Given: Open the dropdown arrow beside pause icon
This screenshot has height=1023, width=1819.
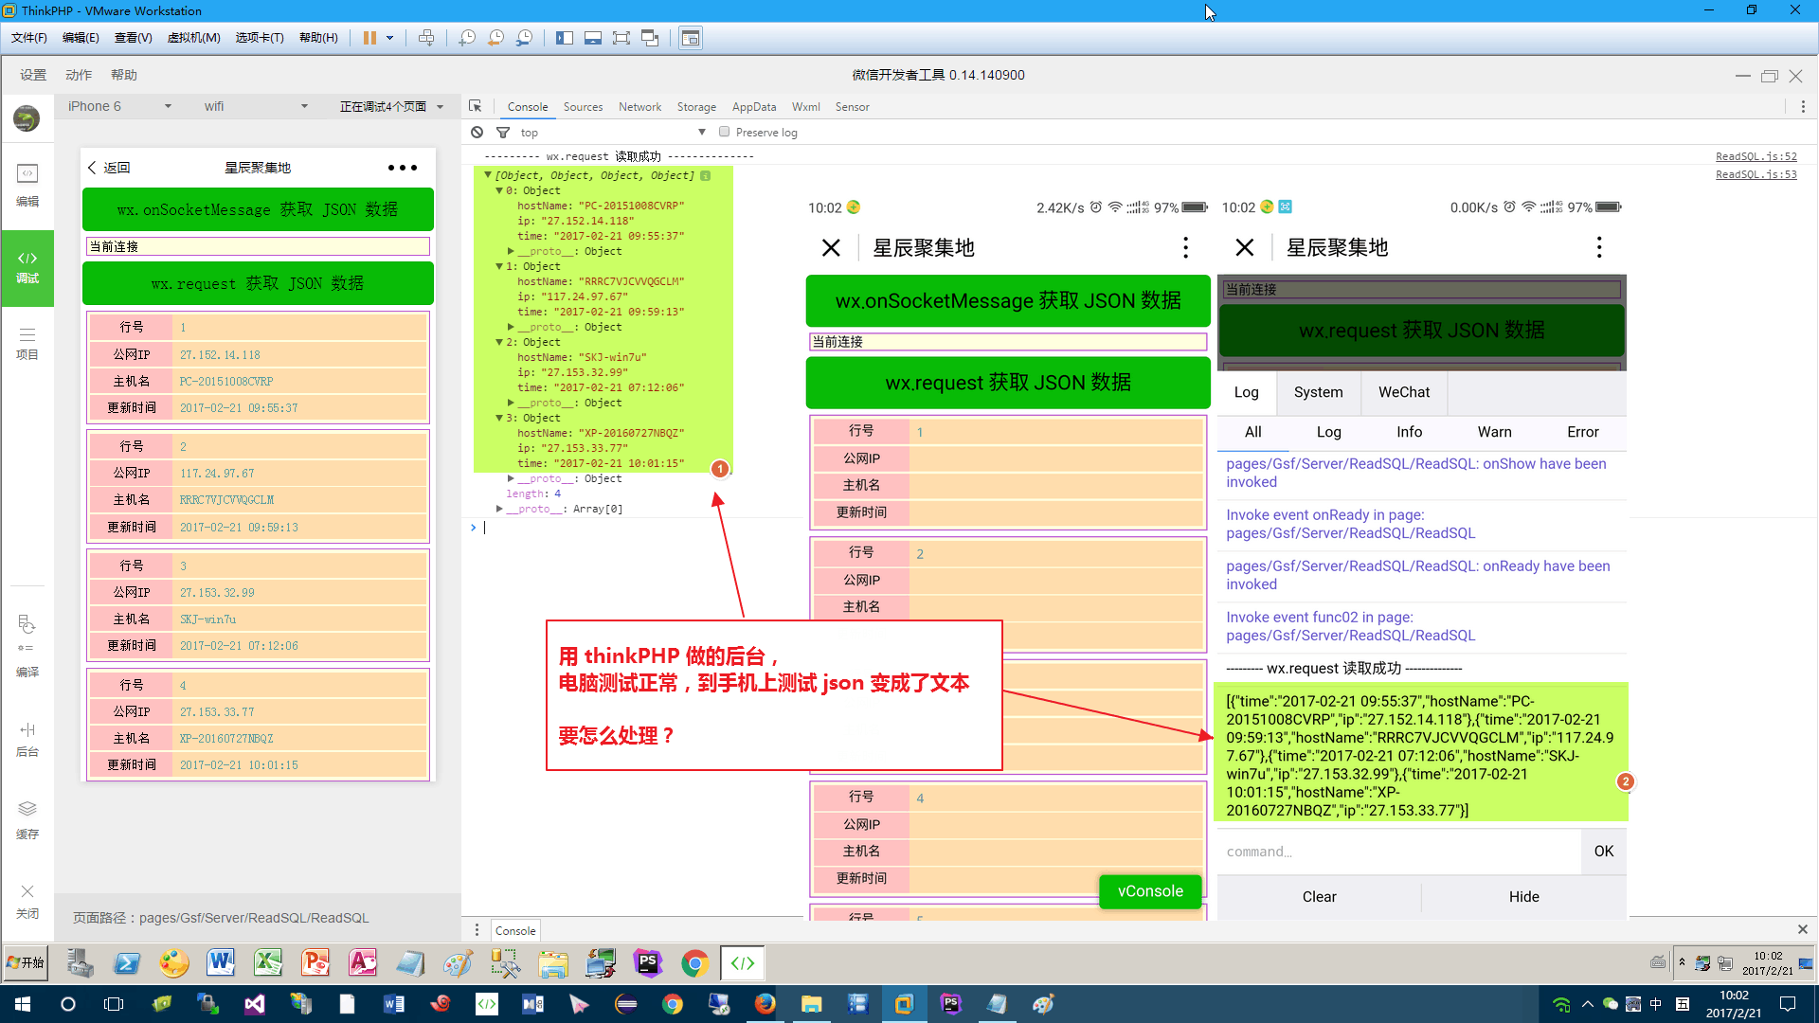Looking at the screenshot, I should click(389, 38).
